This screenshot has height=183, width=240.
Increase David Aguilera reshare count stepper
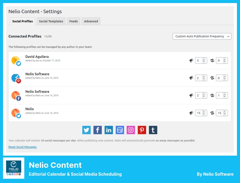coord(225,59)
